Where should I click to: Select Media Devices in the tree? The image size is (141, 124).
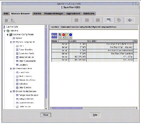25,76
